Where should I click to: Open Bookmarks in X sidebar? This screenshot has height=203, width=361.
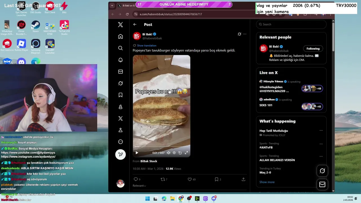pyautogui.click(x=120, y=95)
